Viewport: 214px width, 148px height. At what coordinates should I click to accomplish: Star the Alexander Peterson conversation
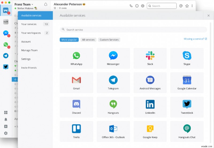click(55, 8)
